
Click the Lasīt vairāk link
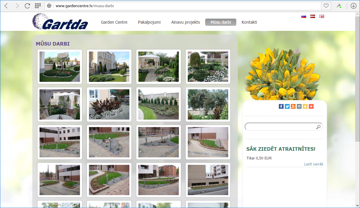coord(314,164)
